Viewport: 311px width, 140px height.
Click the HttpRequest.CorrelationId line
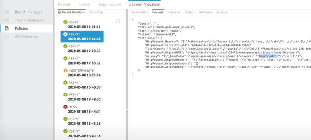point(198,45)
